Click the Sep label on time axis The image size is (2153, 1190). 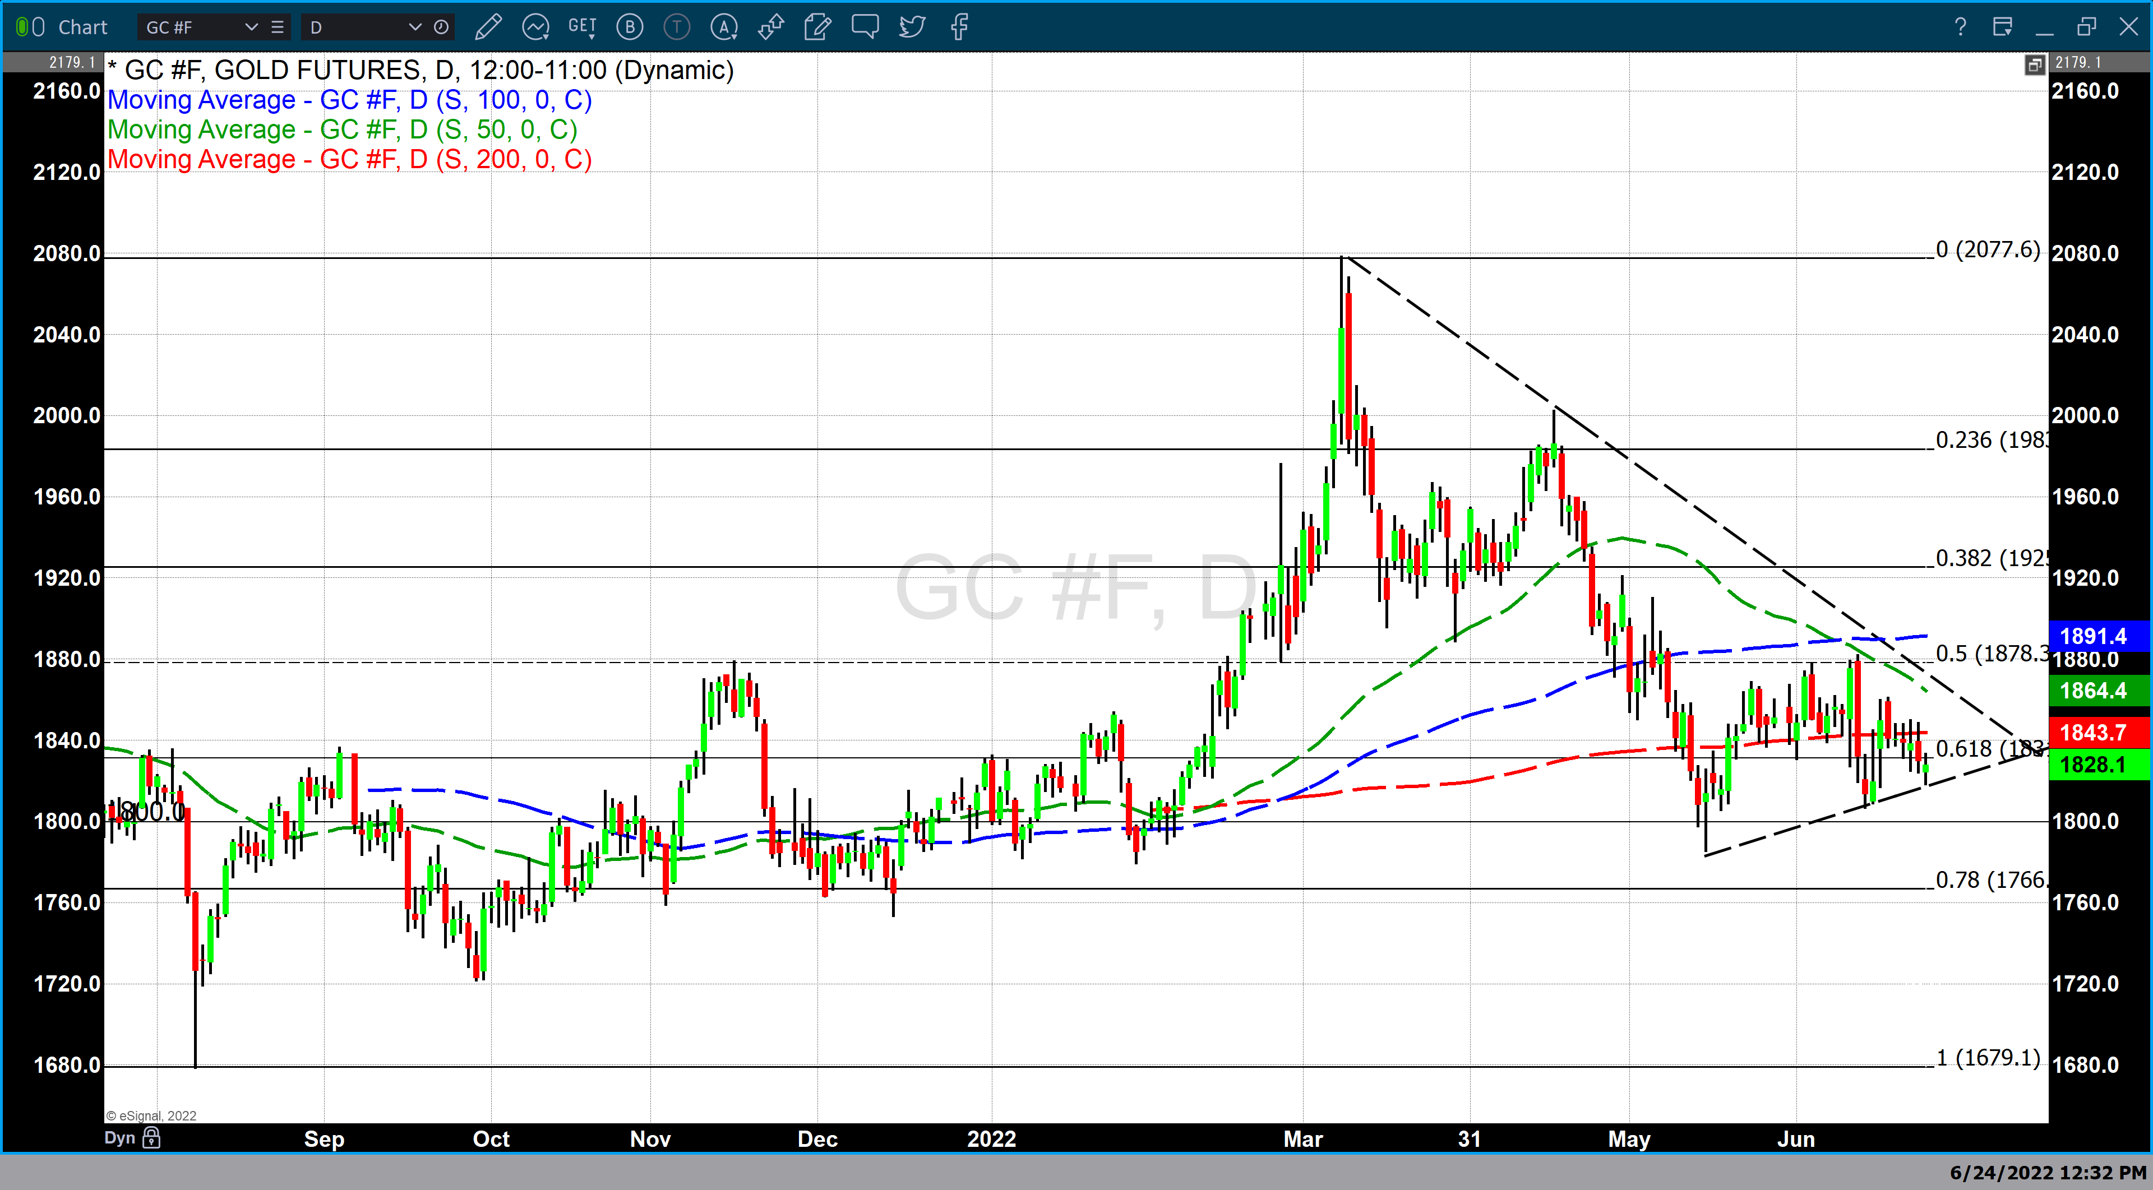(x=324, y=1139)
